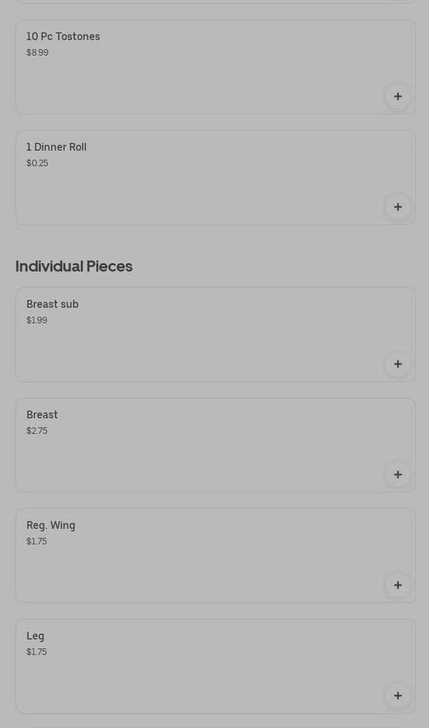Click empty center of the Leg card
Viewport: 429px width, 728px height.
215,672
